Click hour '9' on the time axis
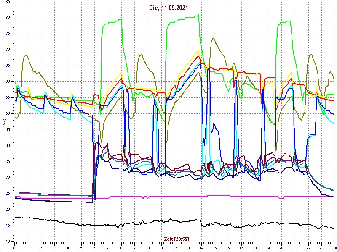The height and width of the screenshot is (252, 337). click(134, 249)
